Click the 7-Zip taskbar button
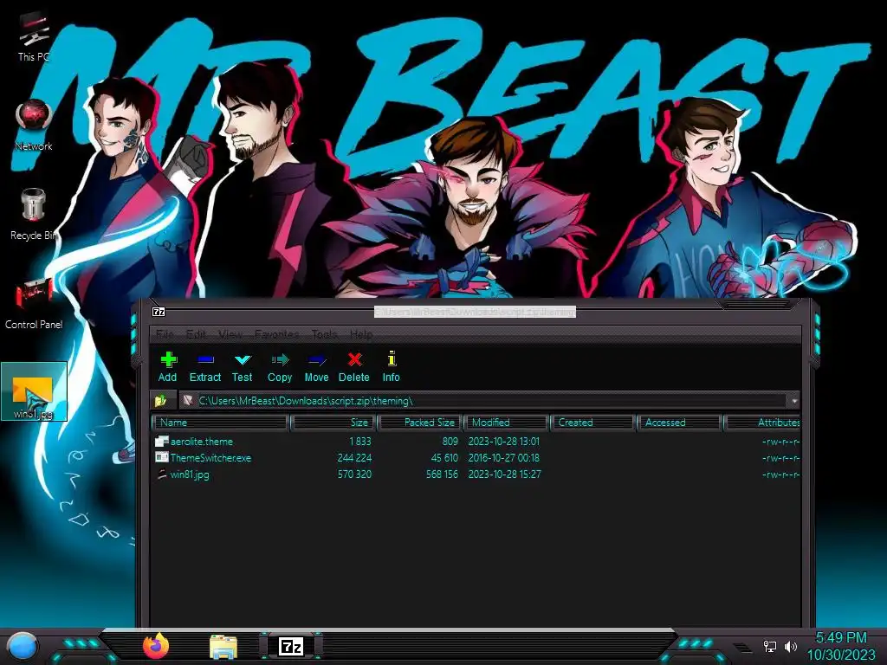Image resolution: width=887 pixels, height=665 pixels. (291, 646)
